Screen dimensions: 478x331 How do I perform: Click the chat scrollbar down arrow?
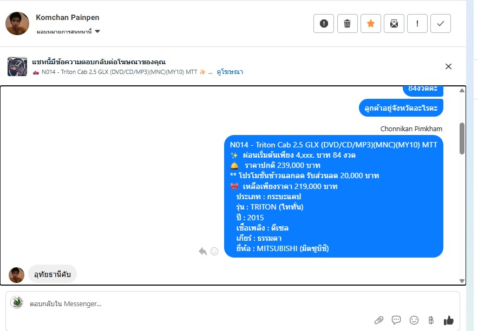click(x=462, y=281)
